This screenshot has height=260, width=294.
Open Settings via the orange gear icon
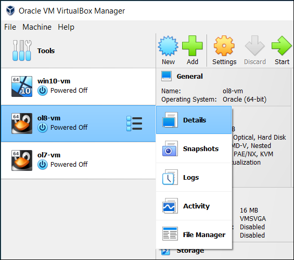click(x=224, y=46)
